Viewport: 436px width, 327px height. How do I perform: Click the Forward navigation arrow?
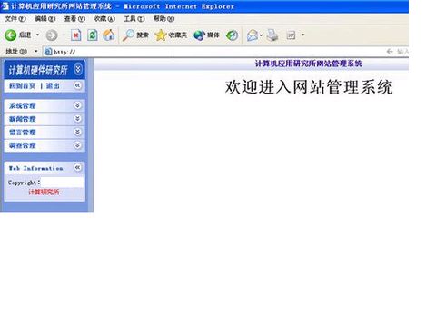(52, 35)
